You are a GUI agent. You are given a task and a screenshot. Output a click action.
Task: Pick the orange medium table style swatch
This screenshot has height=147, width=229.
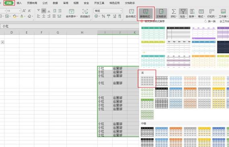point(176,132)
